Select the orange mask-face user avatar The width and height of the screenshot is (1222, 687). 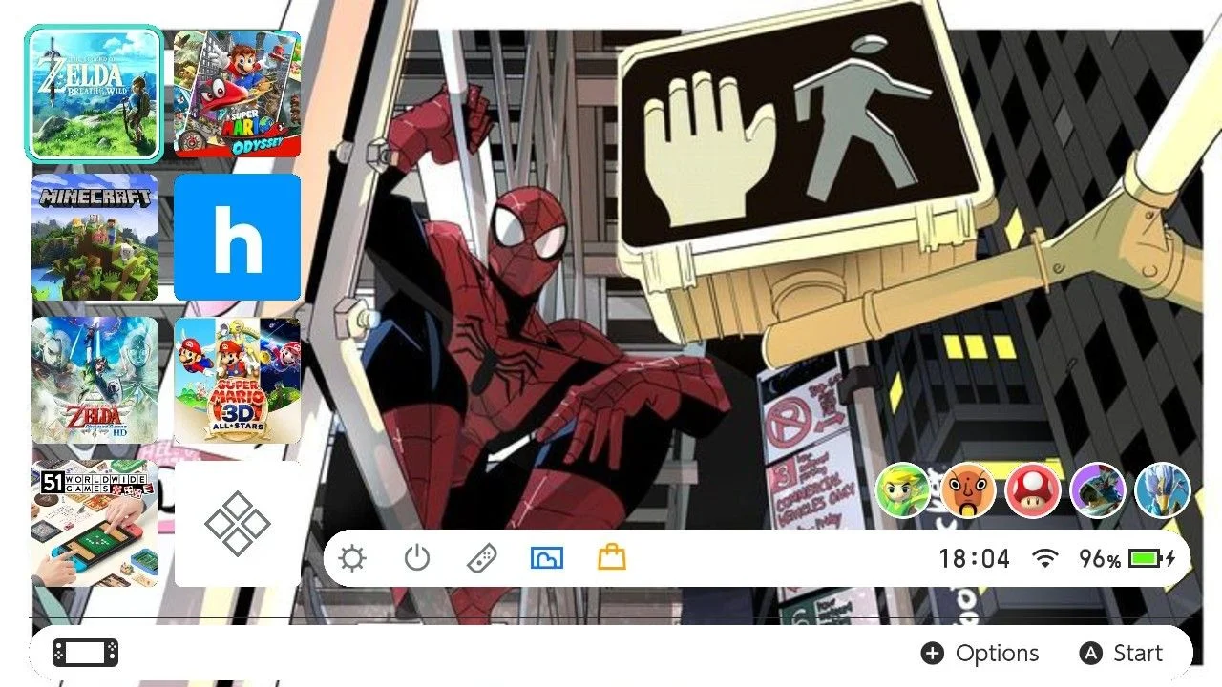(968, 489)
